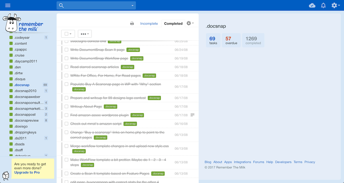
Task: Check the Make WorkFlow template a bit prettier task
Action: [66, 160]
